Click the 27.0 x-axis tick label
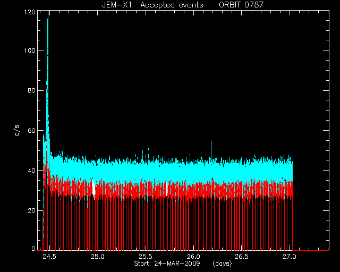The height and width of the screenshot is (272, 340). point(290,257)
